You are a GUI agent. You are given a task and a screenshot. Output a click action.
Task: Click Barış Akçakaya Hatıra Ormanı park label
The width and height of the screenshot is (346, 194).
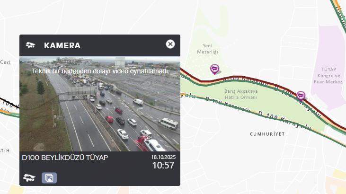coord(241,94)
